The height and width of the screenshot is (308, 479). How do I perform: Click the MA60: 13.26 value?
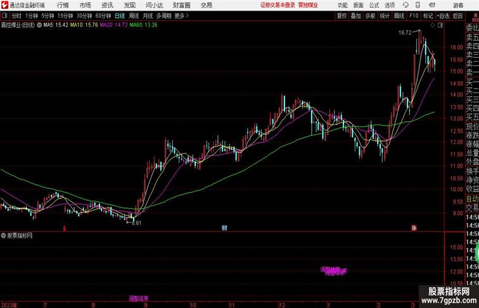[x=144, y=25]
